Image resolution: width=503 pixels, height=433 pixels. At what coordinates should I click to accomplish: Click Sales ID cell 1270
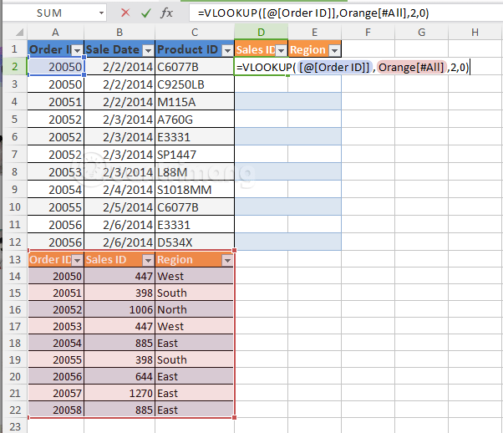point(119,393)
